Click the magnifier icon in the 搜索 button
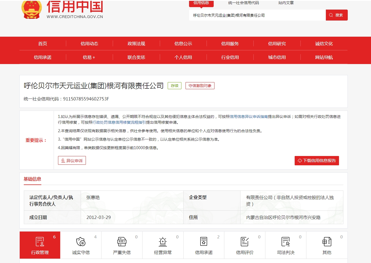 [x=331, y=15]
